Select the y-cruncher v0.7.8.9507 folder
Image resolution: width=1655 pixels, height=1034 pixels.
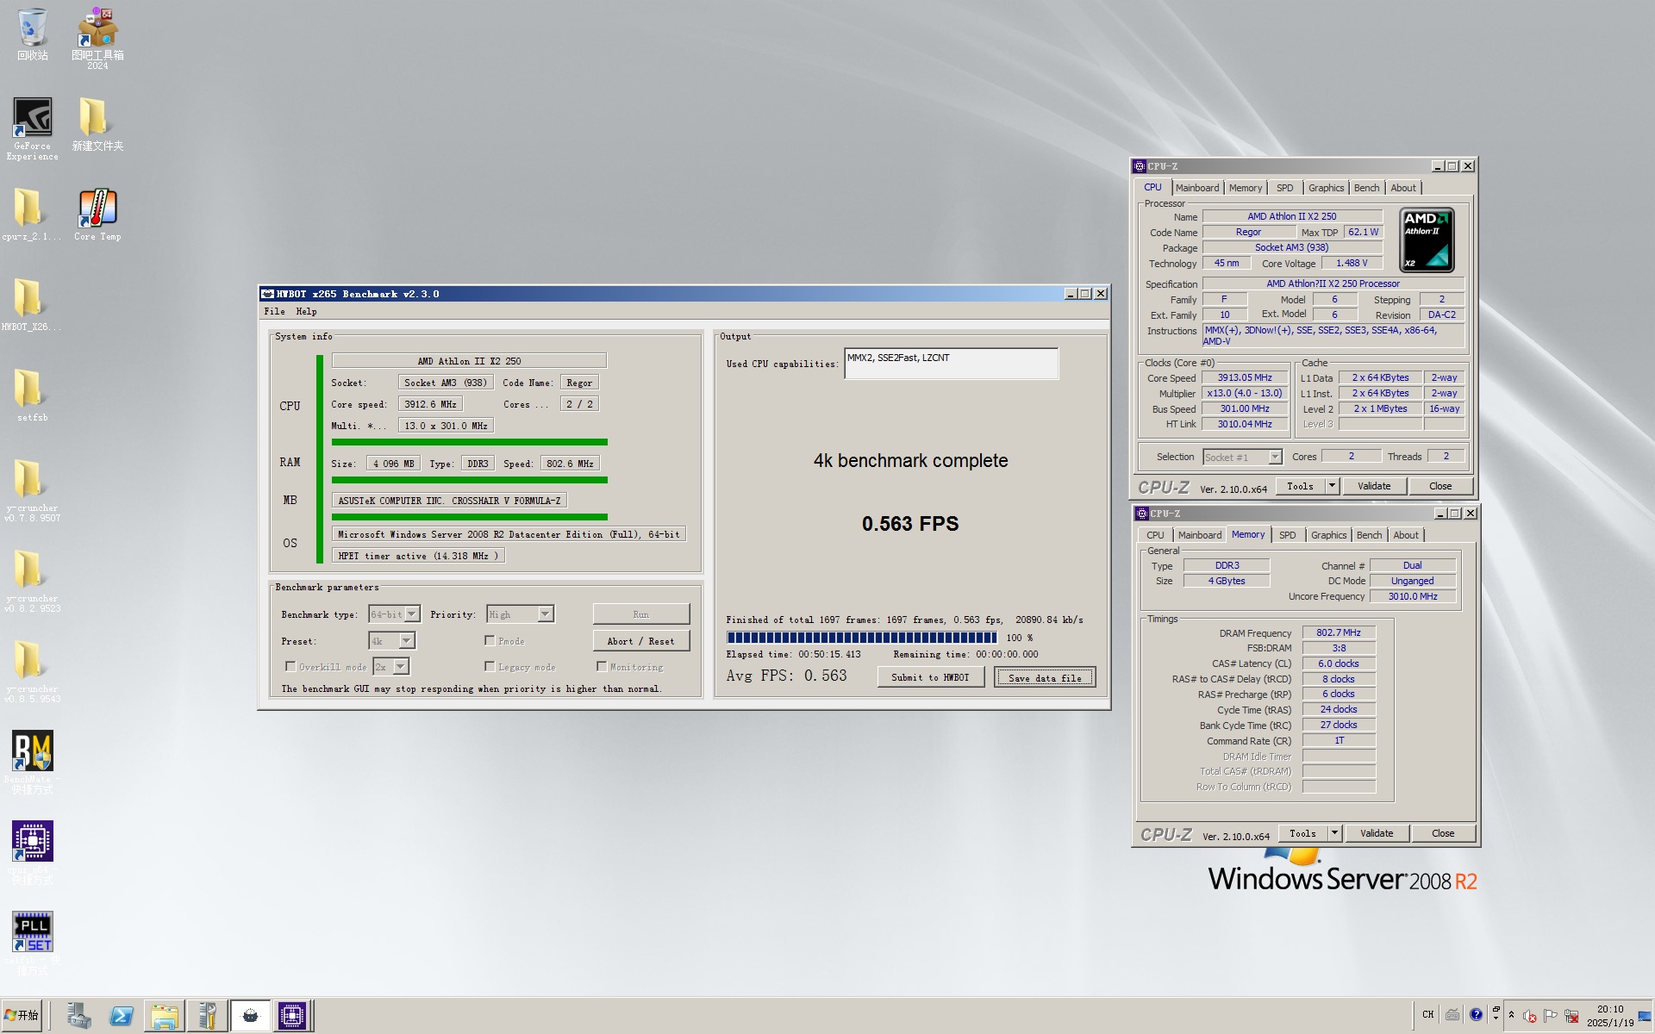coord(32,490)
